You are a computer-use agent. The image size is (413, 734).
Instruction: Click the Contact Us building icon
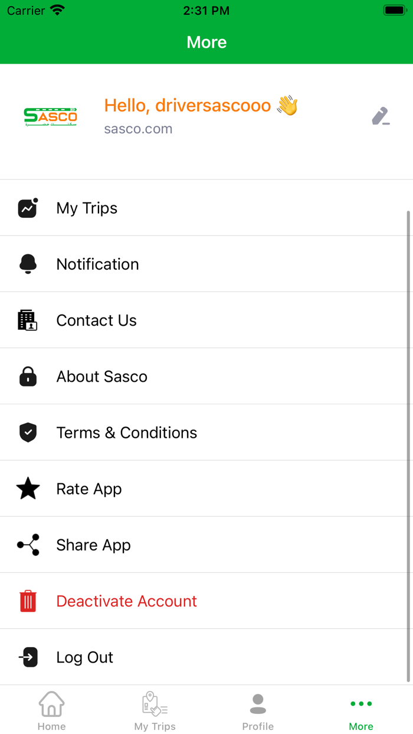(28, 320)
